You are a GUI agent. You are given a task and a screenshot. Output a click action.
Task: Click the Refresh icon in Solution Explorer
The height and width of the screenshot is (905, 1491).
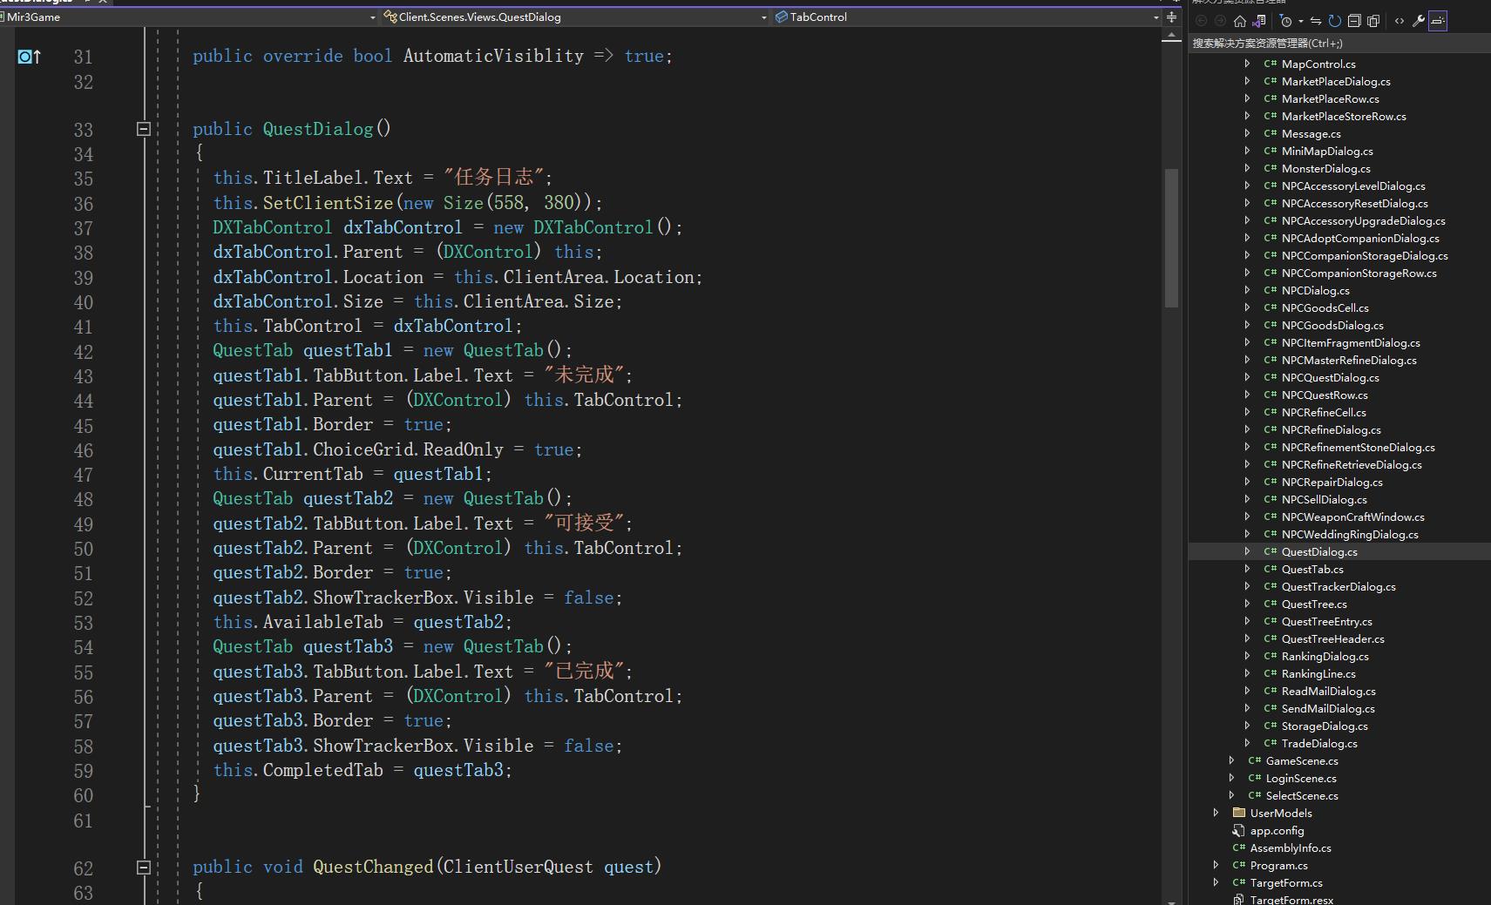(1335, 21)
